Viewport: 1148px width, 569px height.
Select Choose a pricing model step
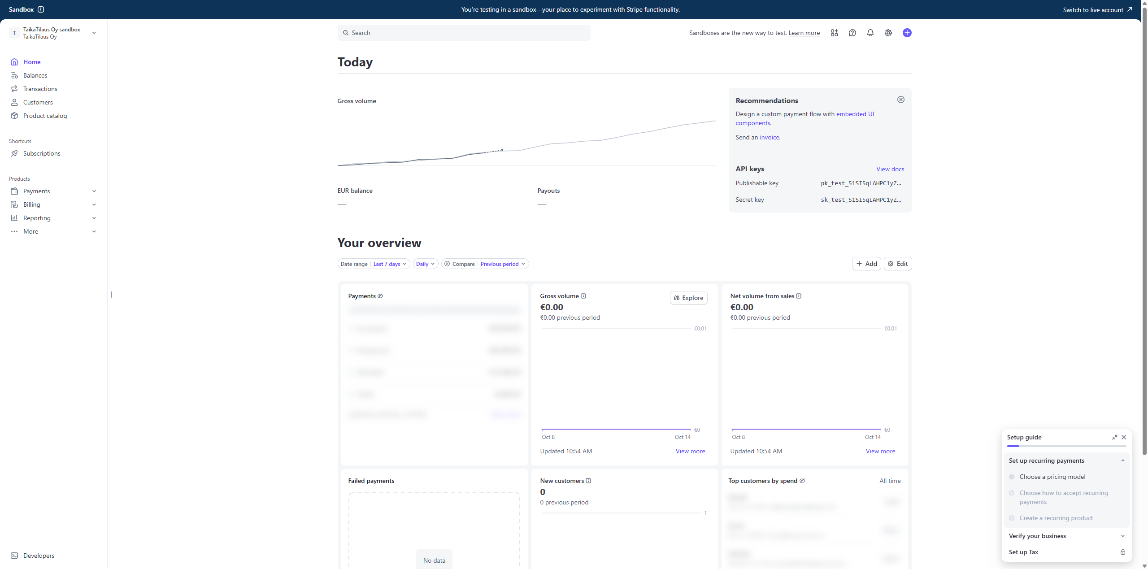coord(1052,477)
